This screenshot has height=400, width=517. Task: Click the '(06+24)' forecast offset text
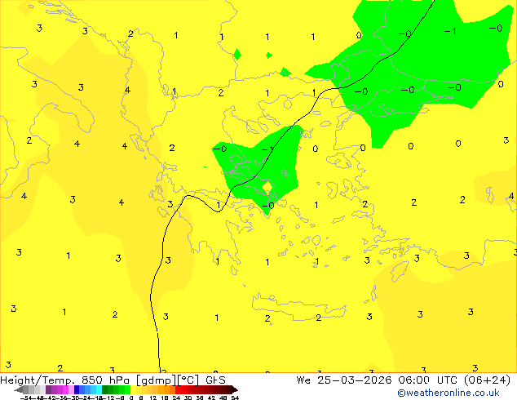click(x=488, y=380)
